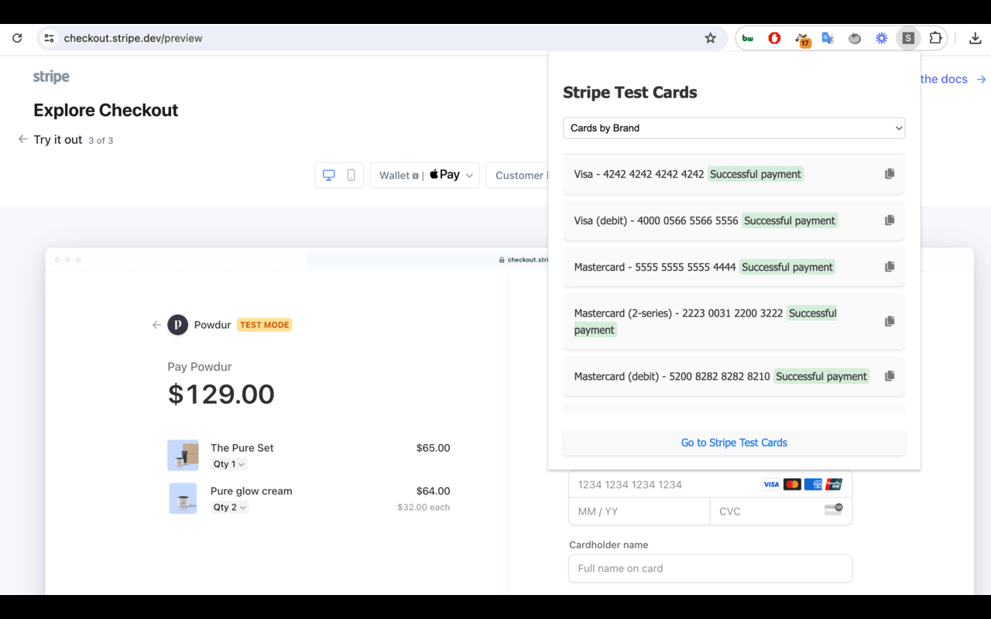The image size is (991, 619).
Task: Copy the Mastercard (2-series) card number
Action: click(x=889, y=321)
